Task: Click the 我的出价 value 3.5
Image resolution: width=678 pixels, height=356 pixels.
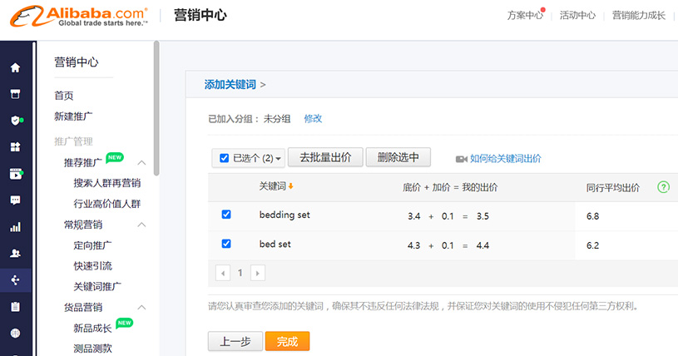Action: [483, 216]
